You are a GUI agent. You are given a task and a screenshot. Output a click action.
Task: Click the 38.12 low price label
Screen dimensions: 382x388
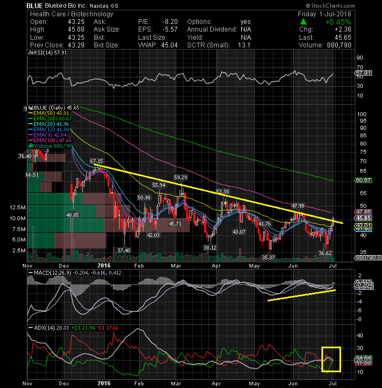click(210, 247)
